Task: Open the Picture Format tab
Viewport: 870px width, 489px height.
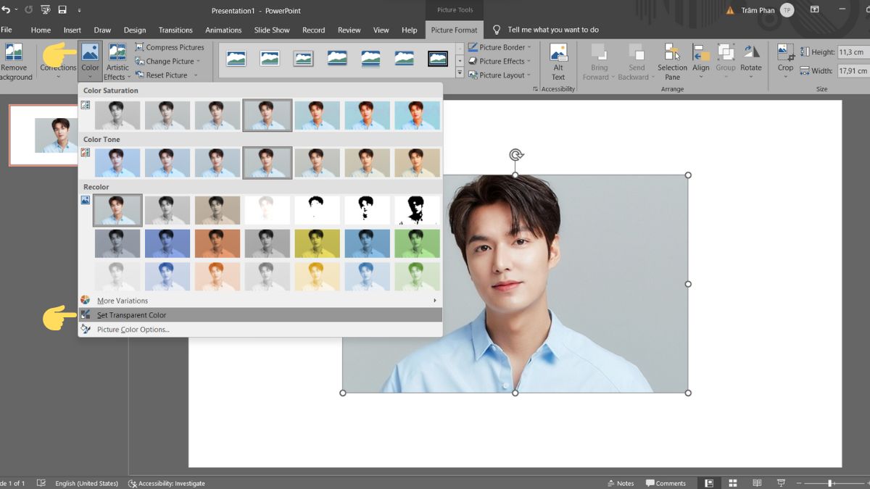Action: pyautogui.click(x=454, y=30)
